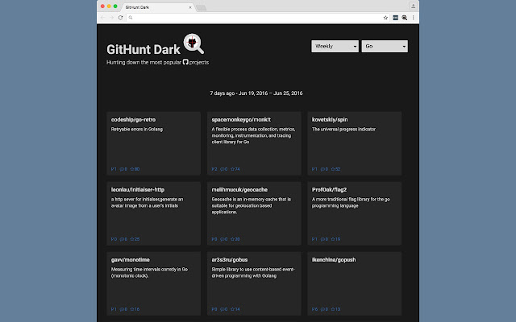Click the 'A flexible process data collection' description
This screenshot has height=322, width=516.
(253, 135)
